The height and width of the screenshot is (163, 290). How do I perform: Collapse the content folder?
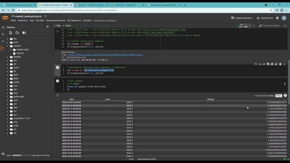(x=8, y=46)
